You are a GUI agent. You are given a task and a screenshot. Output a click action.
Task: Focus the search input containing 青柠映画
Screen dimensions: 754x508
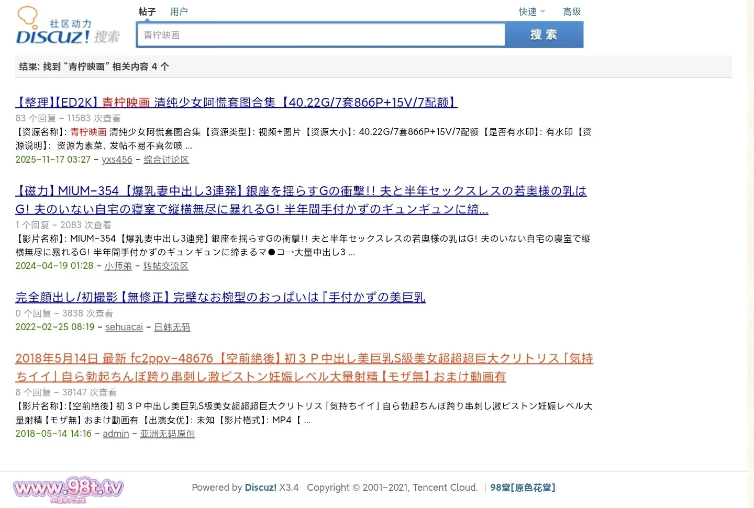(320, 35)
